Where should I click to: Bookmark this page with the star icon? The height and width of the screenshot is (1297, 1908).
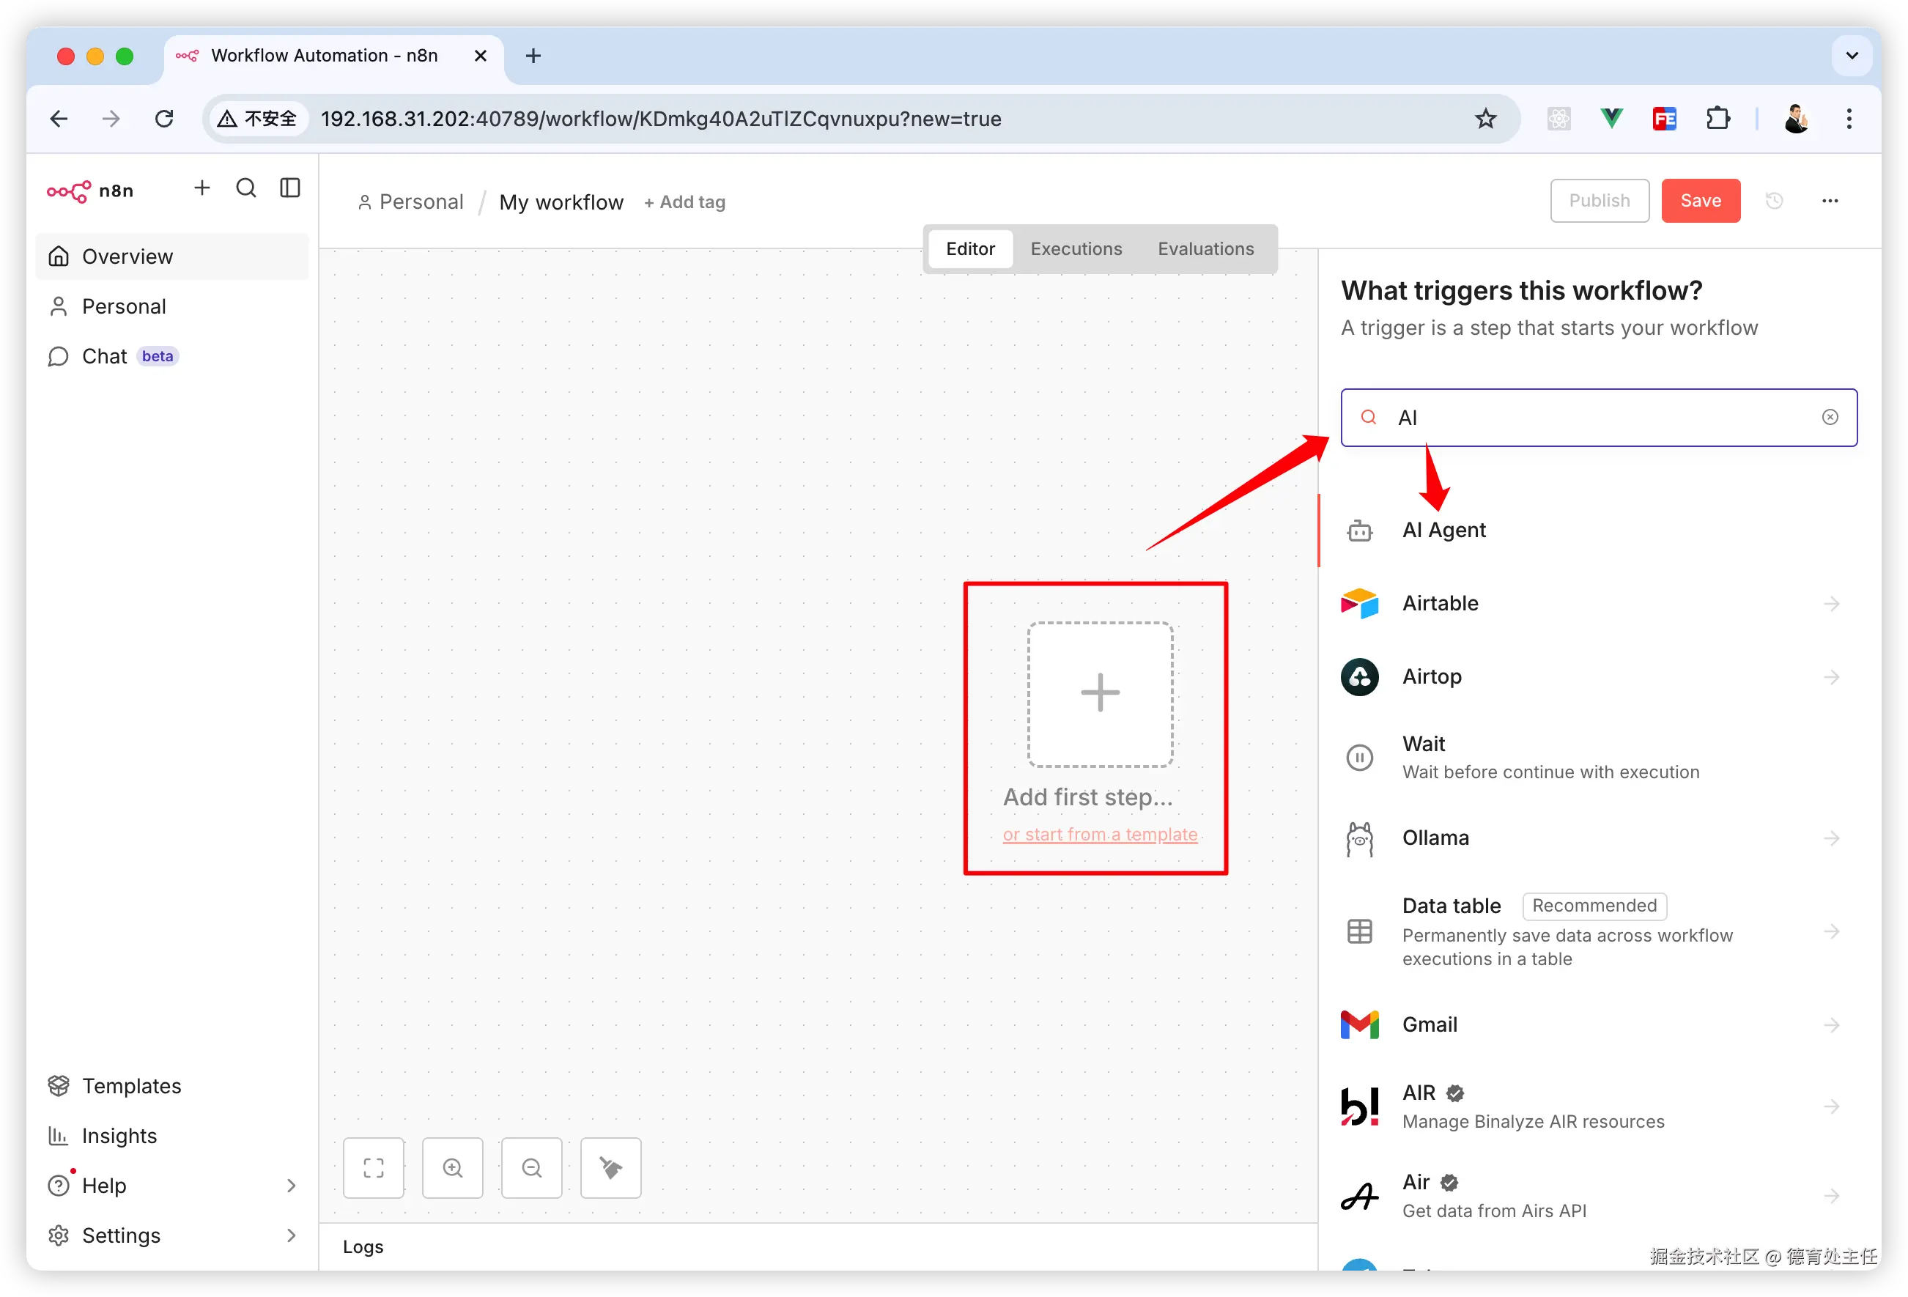pyautogui.click(x=1485, y=119)
